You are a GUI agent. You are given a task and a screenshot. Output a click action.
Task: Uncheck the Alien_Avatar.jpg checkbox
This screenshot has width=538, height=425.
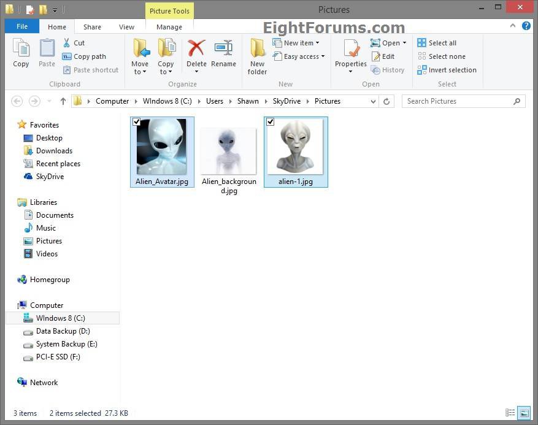[137, 122]
